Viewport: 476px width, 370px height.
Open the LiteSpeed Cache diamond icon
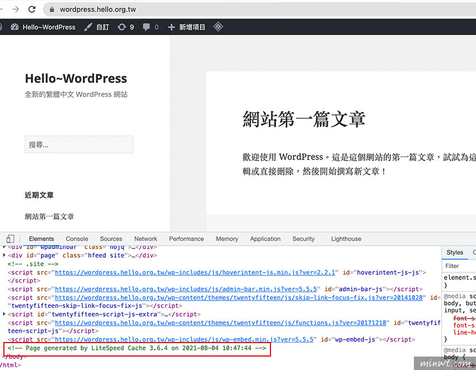218,27
